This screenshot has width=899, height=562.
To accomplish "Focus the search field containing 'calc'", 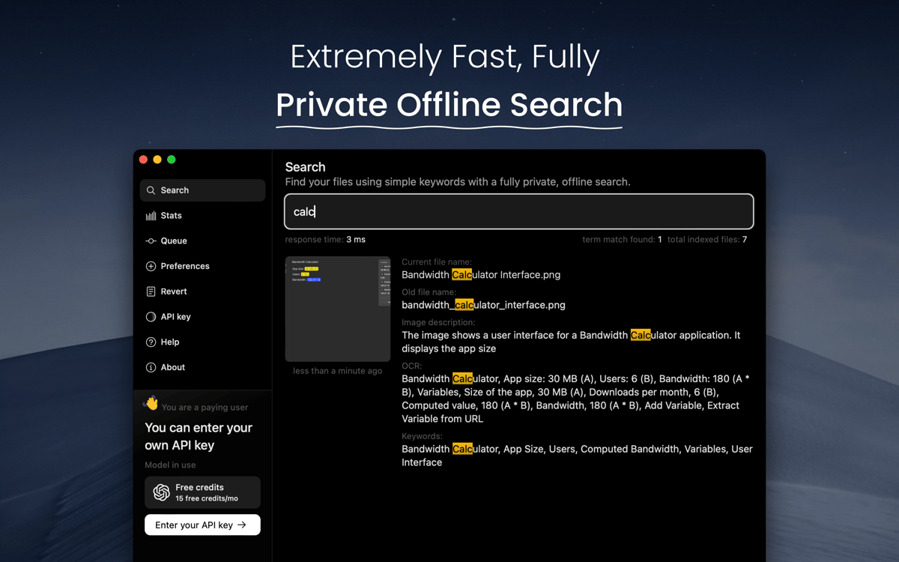I will coord(518,212).
